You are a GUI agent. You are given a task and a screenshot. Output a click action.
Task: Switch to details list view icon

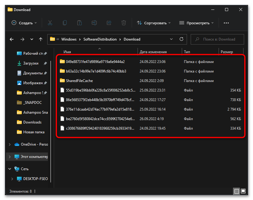tap(236, 191)
